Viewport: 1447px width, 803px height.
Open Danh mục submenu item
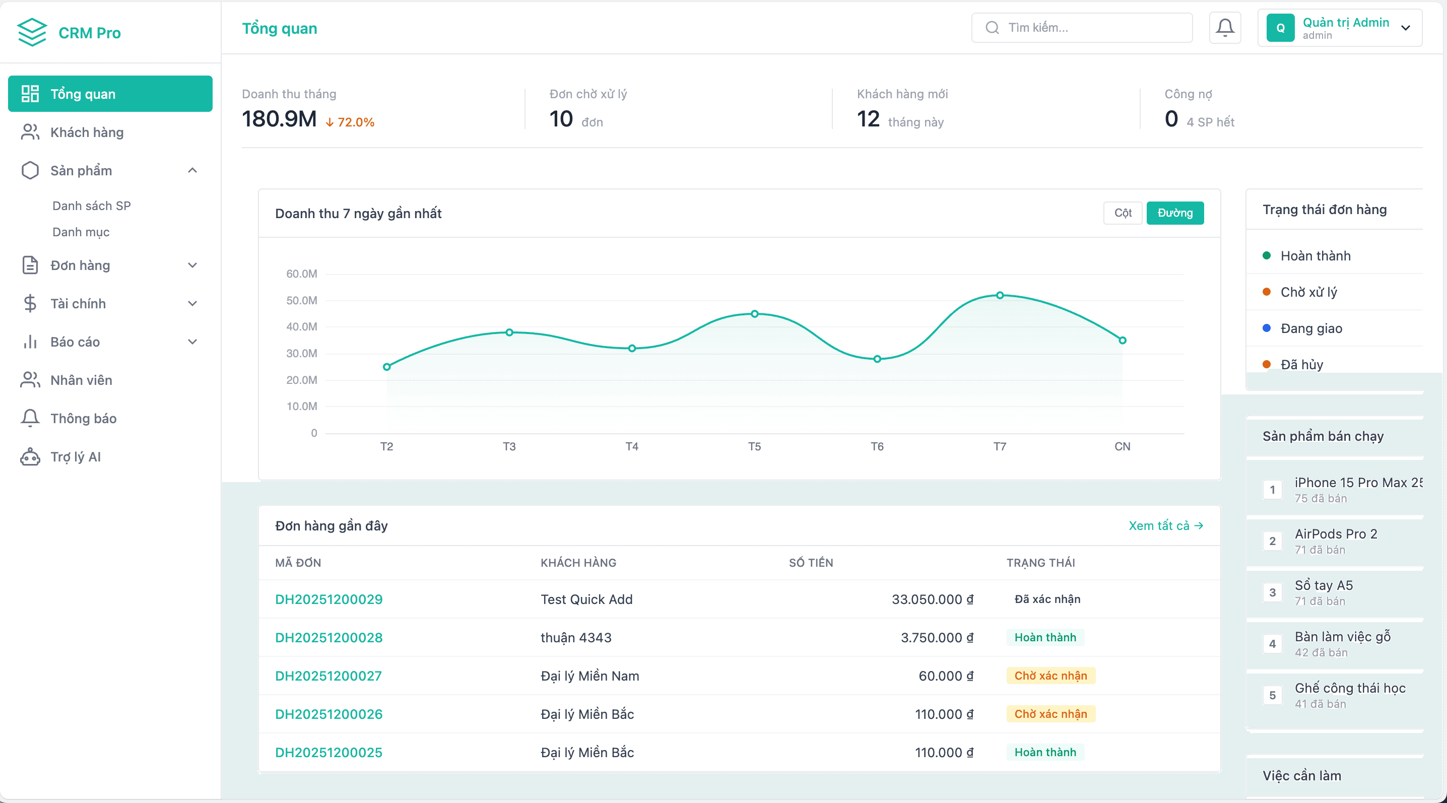pyautogui.click(x=81, y=232)
